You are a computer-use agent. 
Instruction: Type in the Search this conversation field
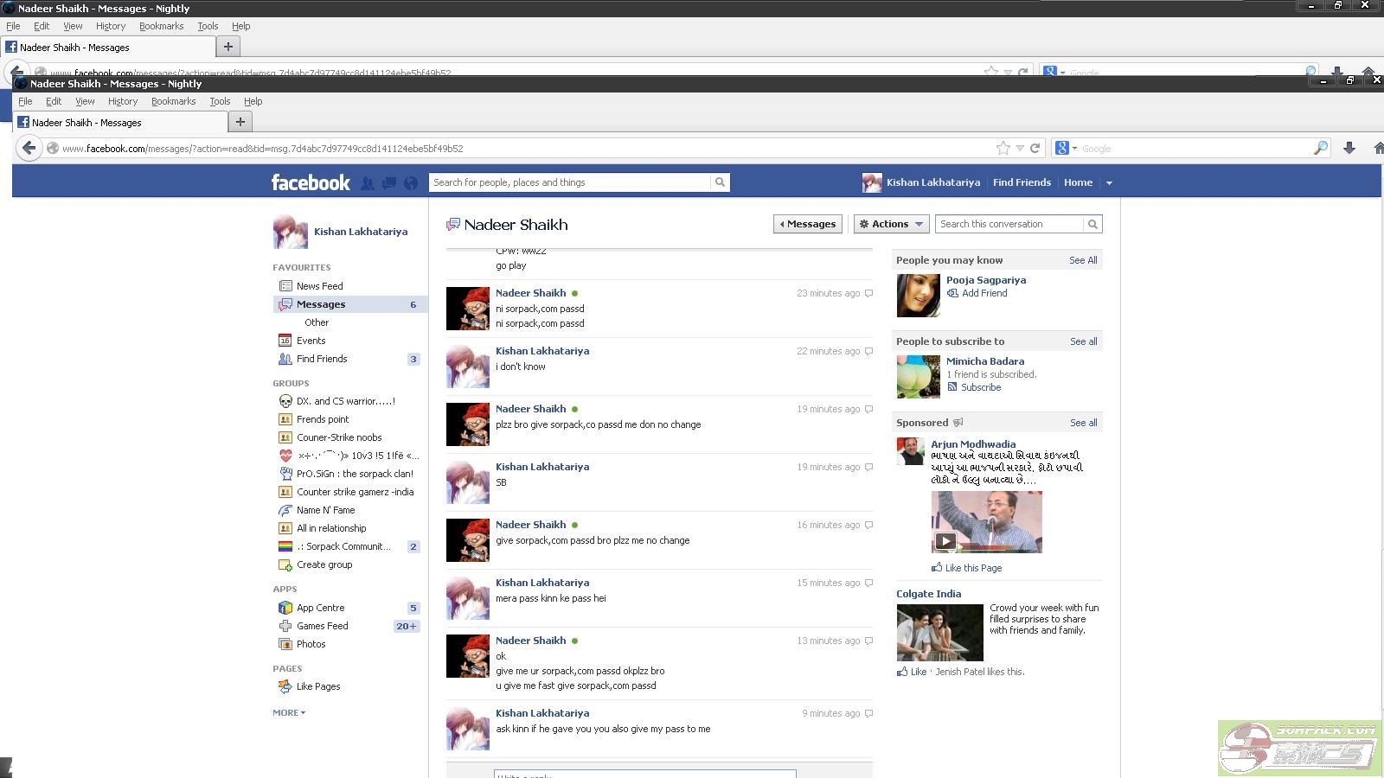pyautogui.click(x=1009, y=224)
